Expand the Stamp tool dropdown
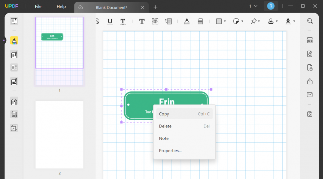The height and width of the screenshot is (179, 323). coord(277,21)
